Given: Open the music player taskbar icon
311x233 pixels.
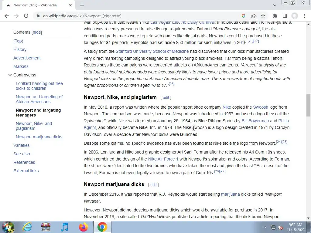Looking at the screenshot, I should pyautogui.click(x=64, y=227).
